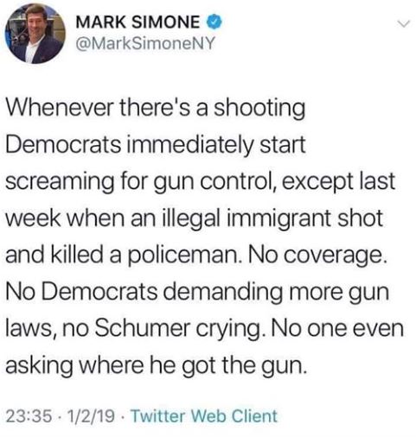Image resolution: width=416 pixels, height=437 pixels.
Task: Open the MARK SIMONE display name link
Action: tap(138, 22)
